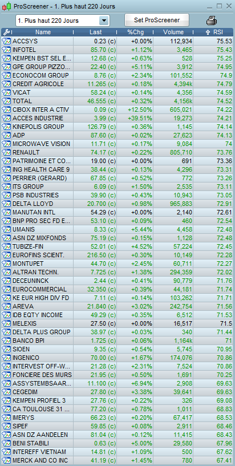Open chart icon for RENAULT
235x466 pixels.
(x=6, y=152)
